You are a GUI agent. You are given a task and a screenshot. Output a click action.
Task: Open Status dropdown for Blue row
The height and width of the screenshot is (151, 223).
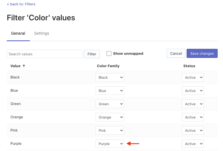(193, 91)
